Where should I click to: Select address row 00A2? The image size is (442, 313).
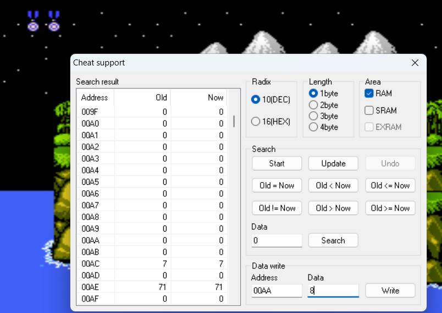(152, 147)
